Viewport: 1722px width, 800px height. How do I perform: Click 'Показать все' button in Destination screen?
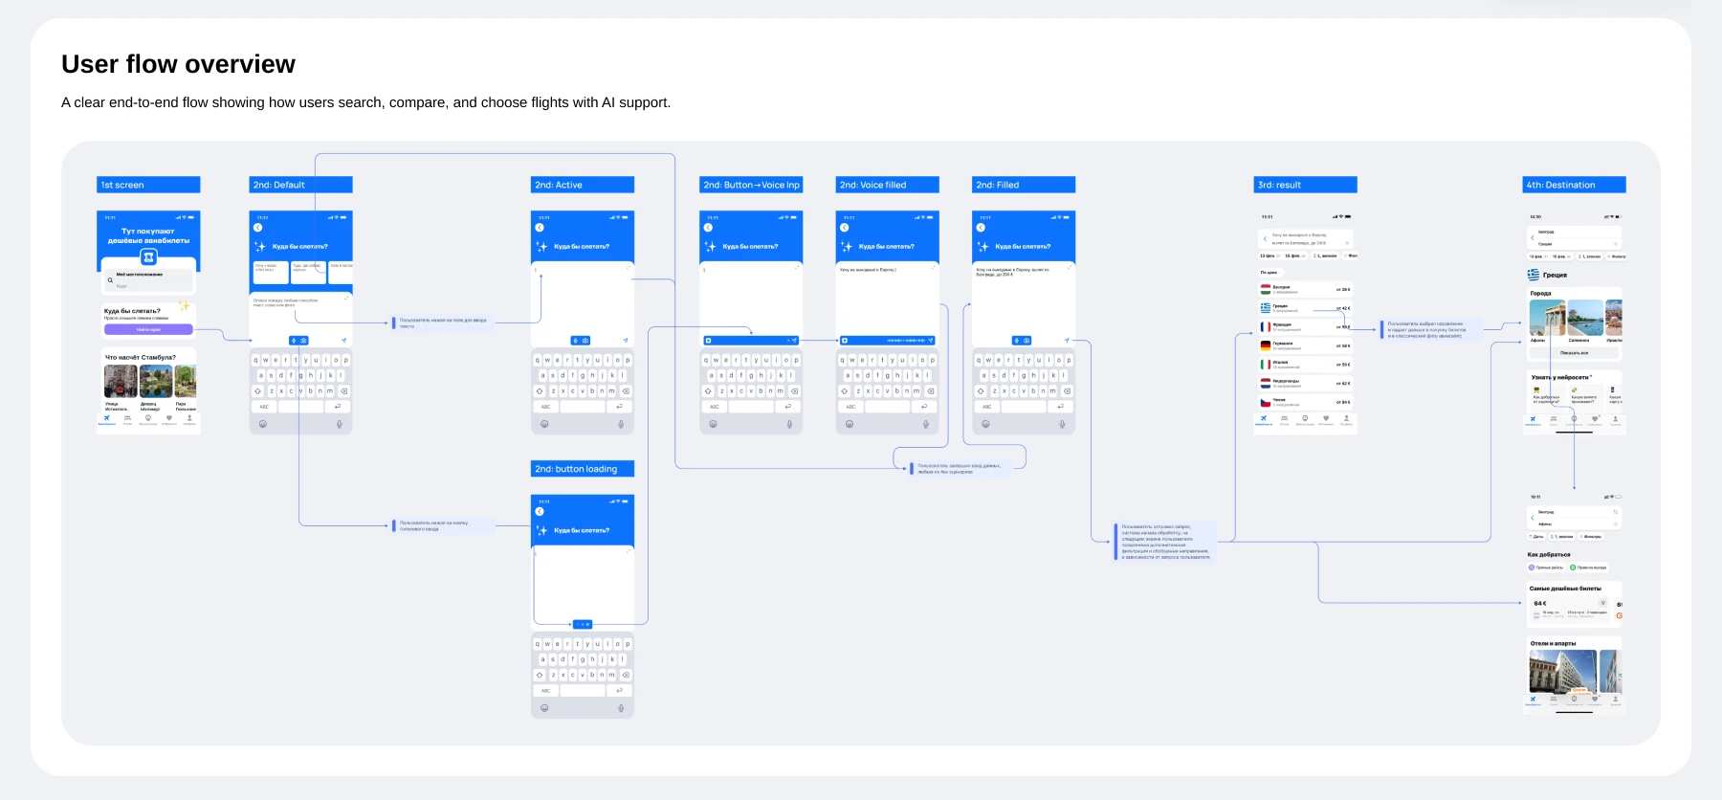click(1574, 353)
